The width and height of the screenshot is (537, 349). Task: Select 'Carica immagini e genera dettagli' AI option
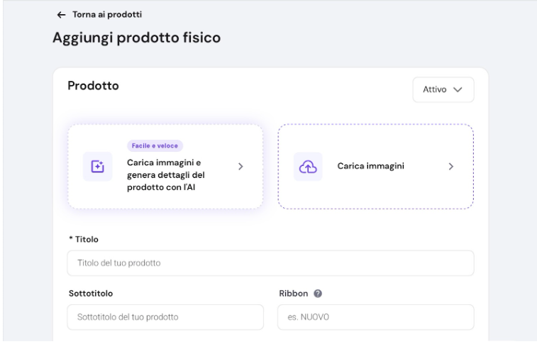coord(175,174)
